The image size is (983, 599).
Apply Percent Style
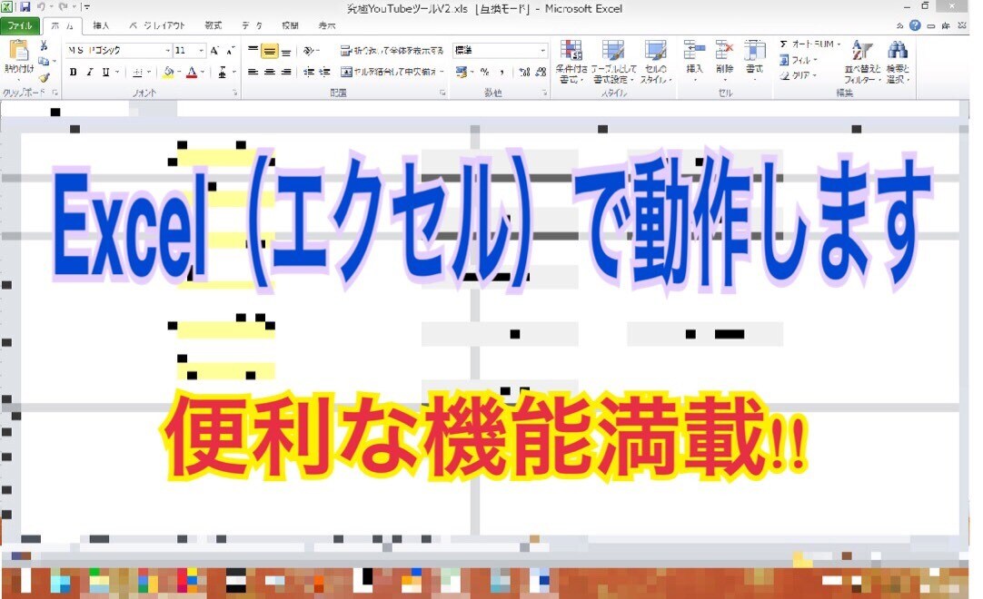(x=484, y=72)
